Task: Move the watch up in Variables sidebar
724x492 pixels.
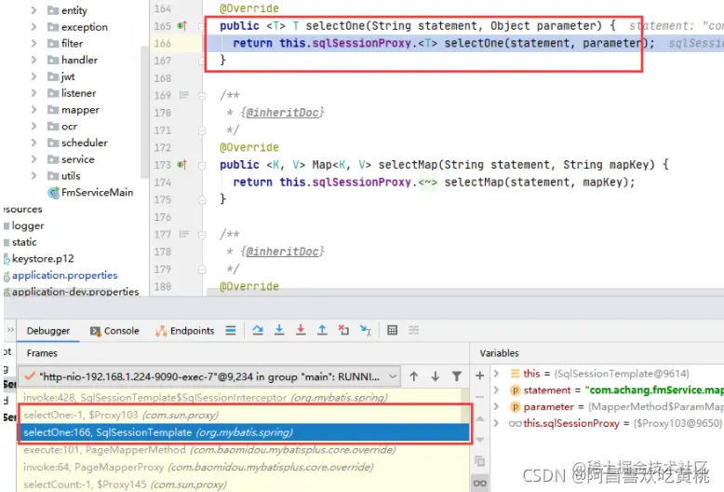Action: pyautogui.click(x=480, y=418)
